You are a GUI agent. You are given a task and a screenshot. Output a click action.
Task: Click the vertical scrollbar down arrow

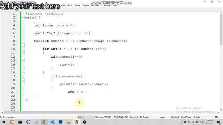221,110
